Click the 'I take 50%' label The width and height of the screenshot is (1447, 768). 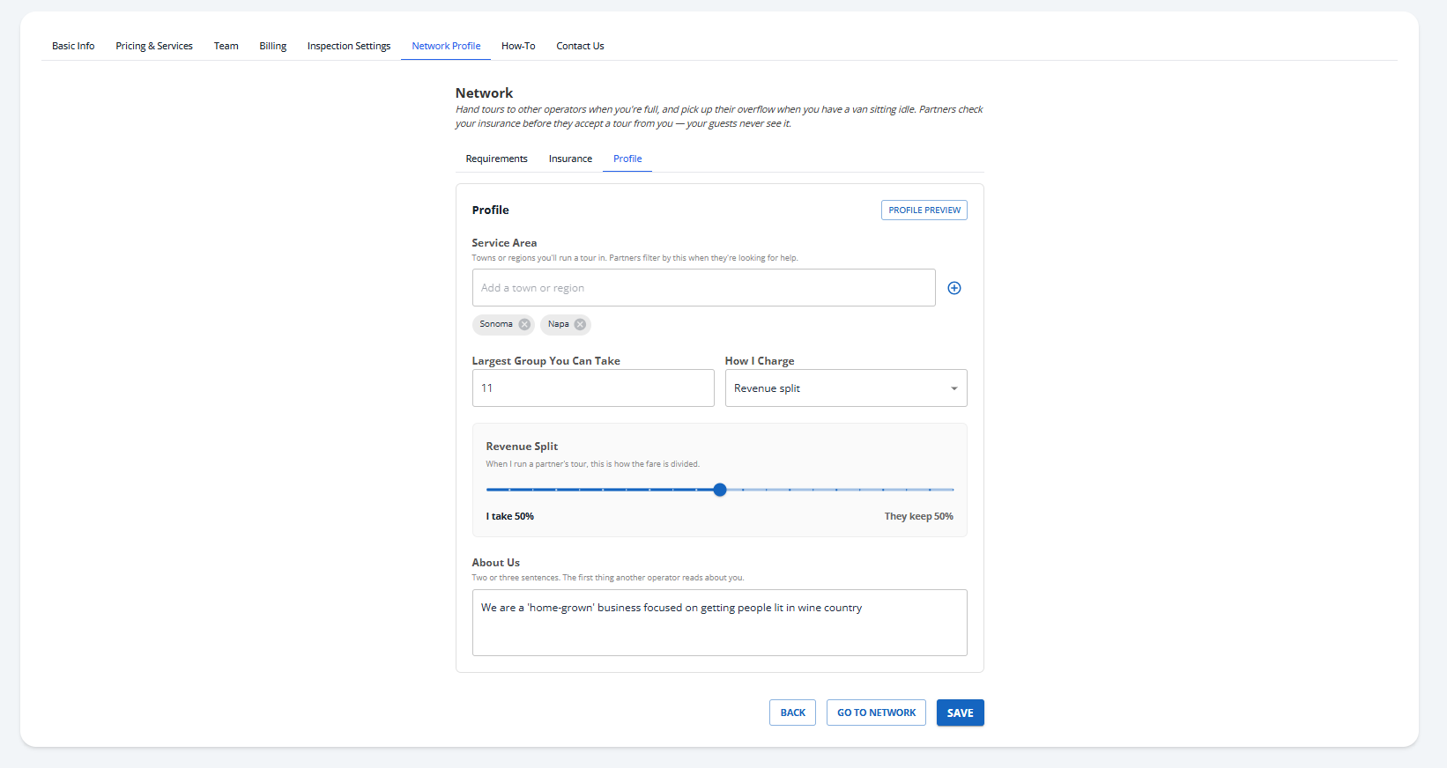coord(510,516)
